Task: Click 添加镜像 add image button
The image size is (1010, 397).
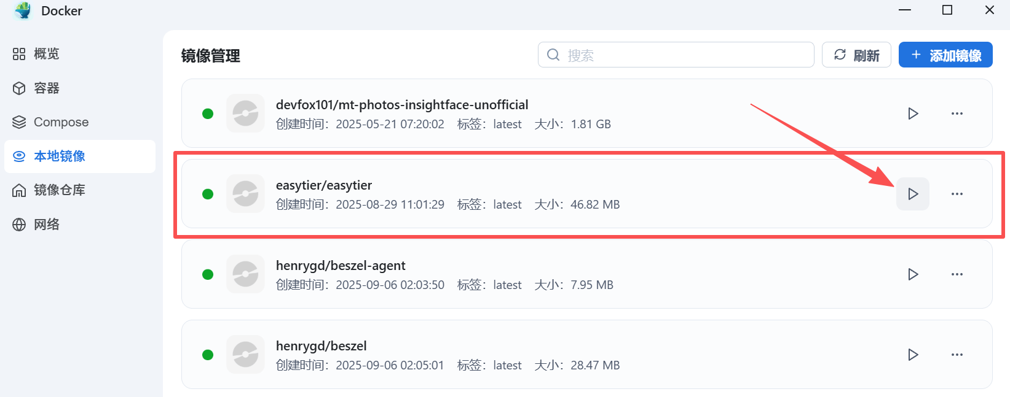Action: pyautogui.click(x=945, y=55)
